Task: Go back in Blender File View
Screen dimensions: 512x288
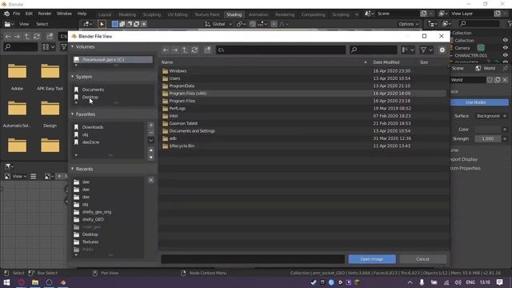Action: 166,50
